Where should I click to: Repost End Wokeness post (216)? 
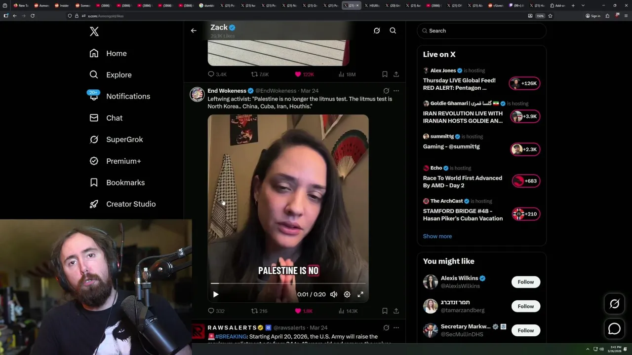click(259, 311)
